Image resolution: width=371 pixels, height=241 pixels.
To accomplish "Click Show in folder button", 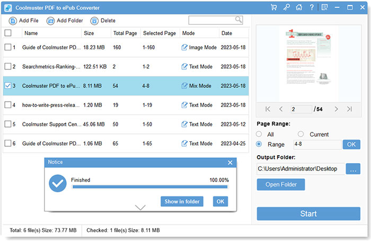I will coord(182,201).
